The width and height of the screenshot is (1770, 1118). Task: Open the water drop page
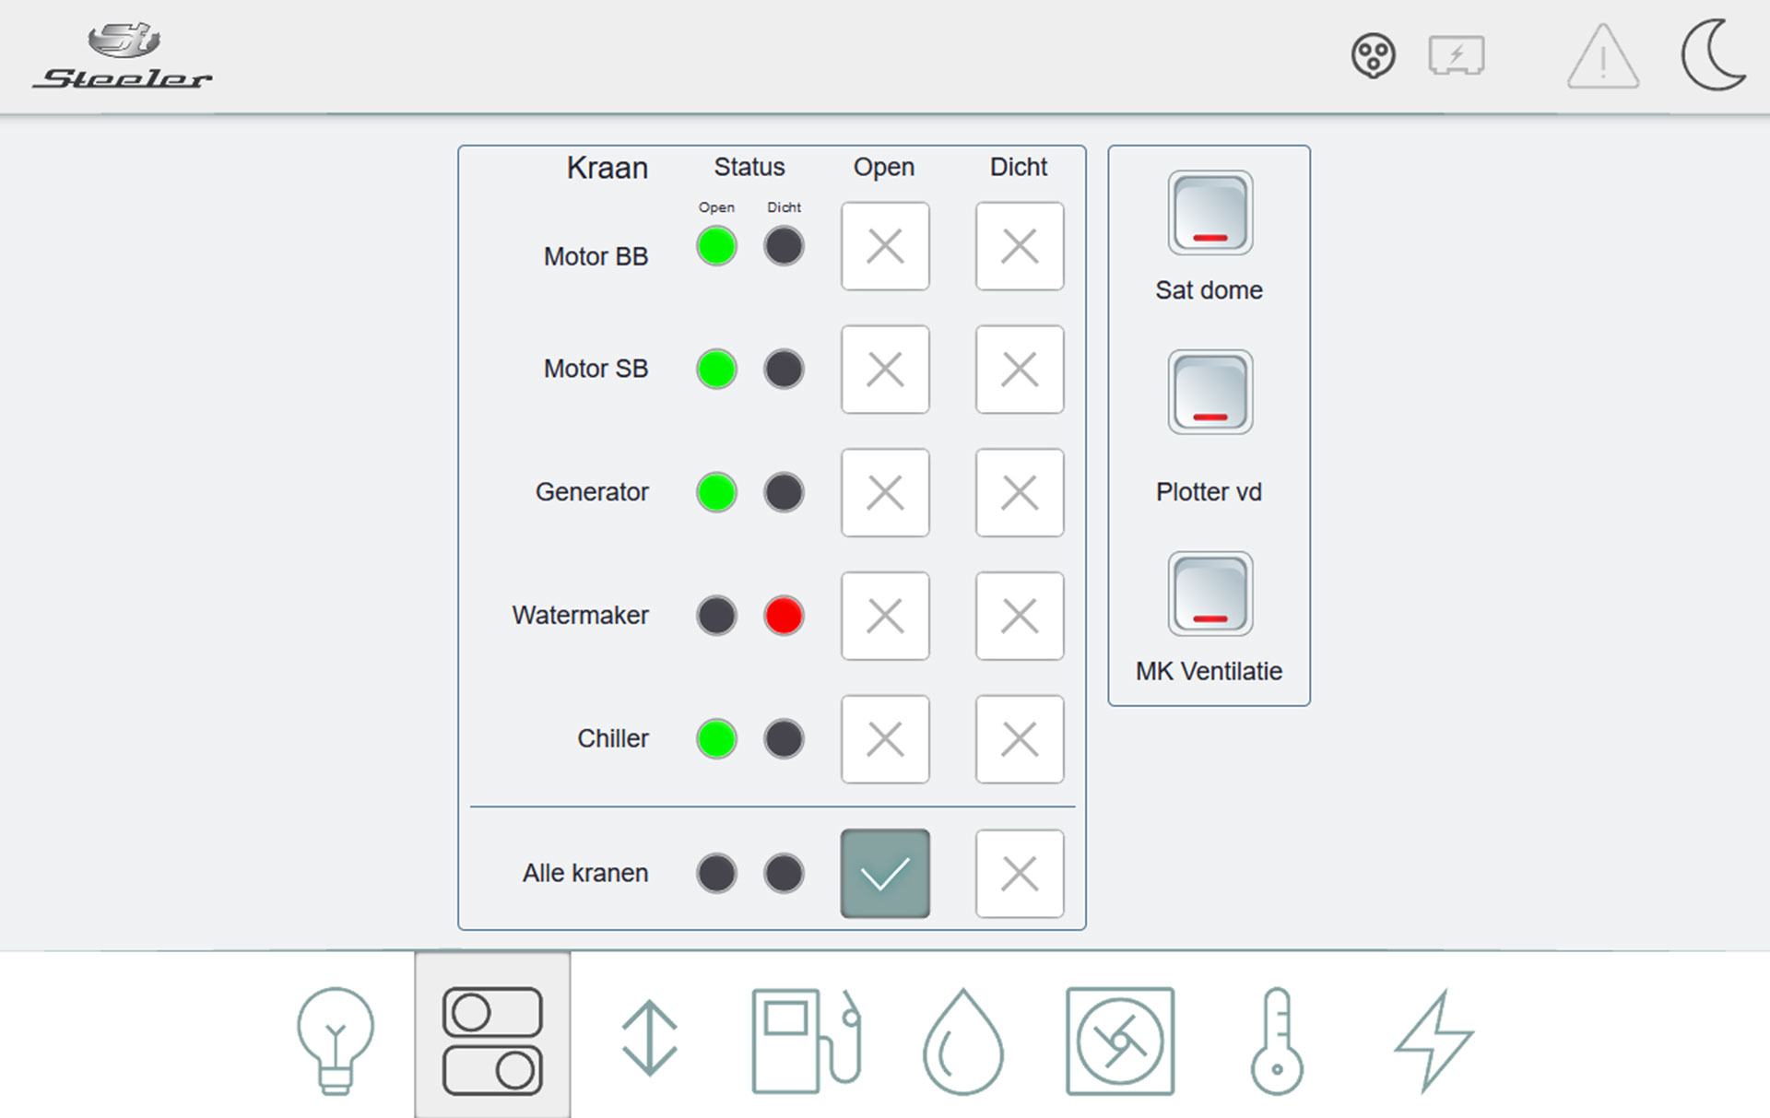[963, 1042]
